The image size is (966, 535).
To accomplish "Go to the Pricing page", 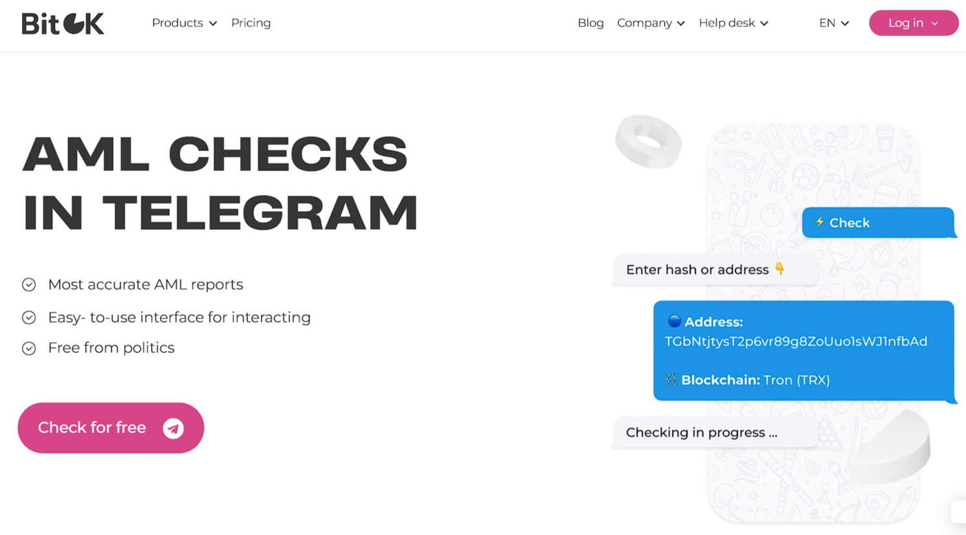I will tap(251, 23).
